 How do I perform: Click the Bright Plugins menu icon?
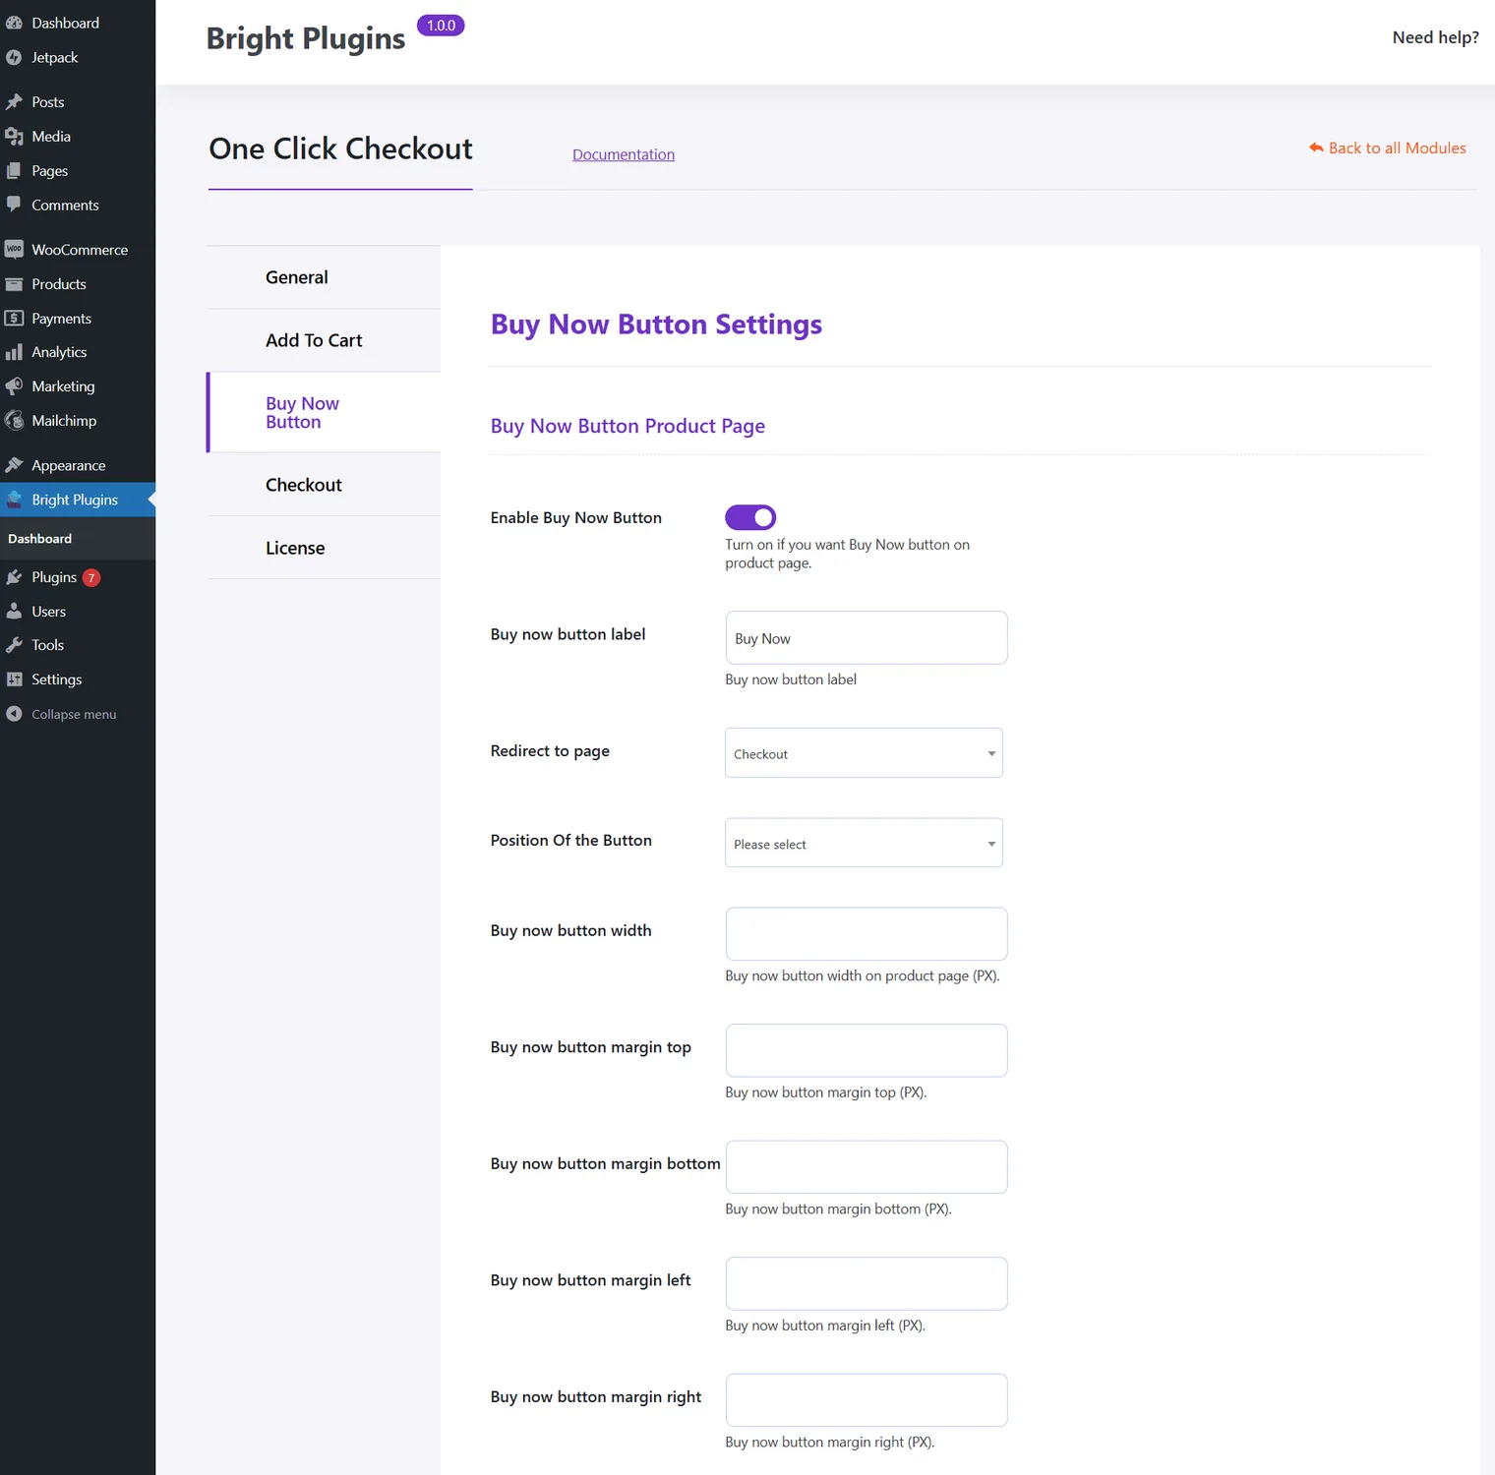tap(14, 500)
